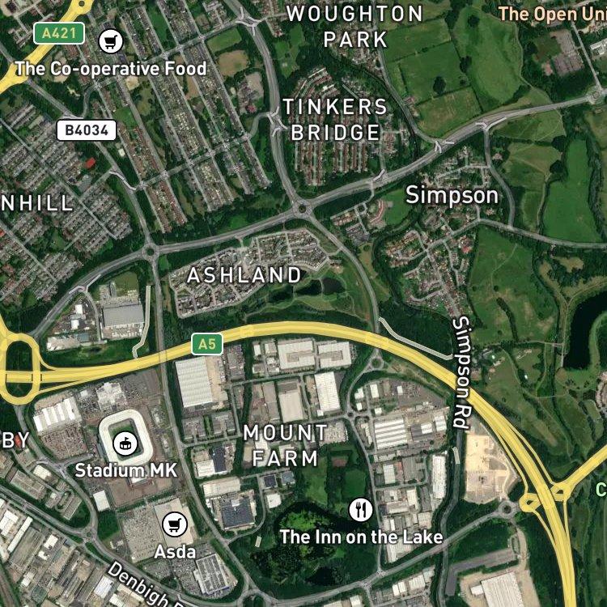Select the Stadium MK stadium icon
607x607 pixels.
(x=125, y=444)
